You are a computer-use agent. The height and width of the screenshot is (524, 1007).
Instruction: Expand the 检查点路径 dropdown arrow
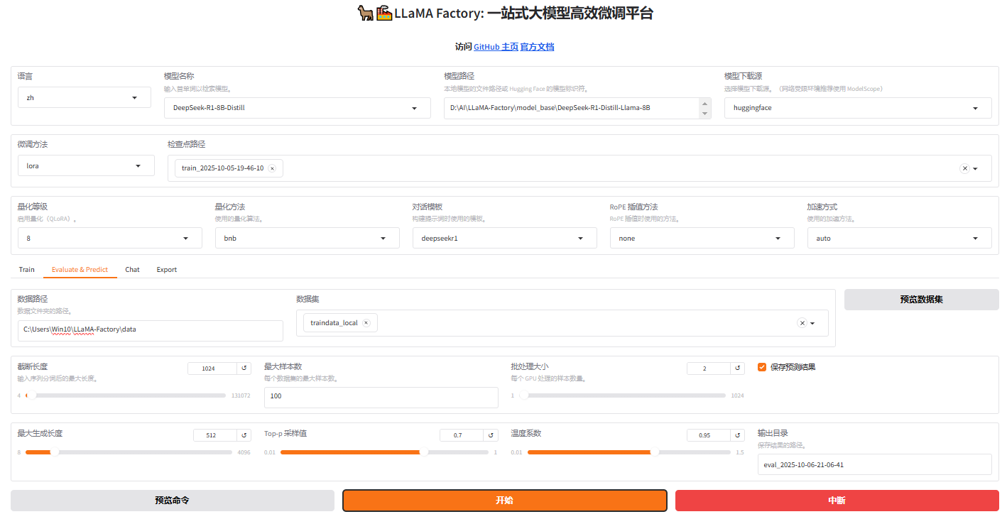click(x=976, y=169)
